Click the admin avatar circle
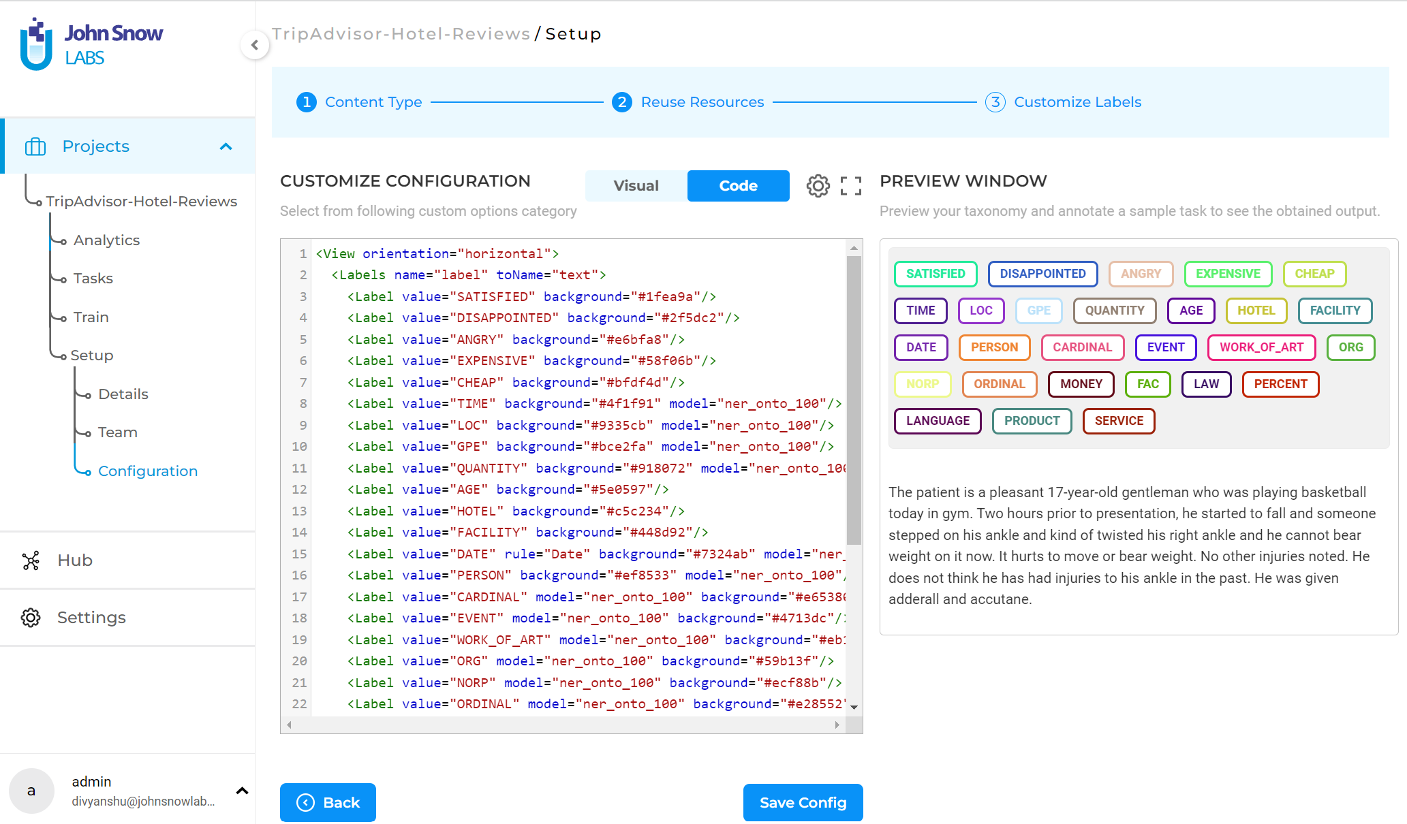The height and width of the screenshot is (824, 1407). (31, 791)
